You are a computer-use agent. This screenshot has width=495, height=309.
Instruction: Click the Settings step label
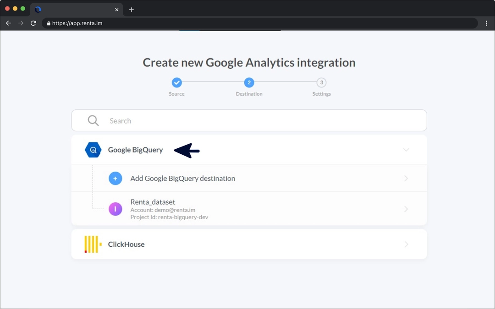pyautogui.click(x=321, y=94)
